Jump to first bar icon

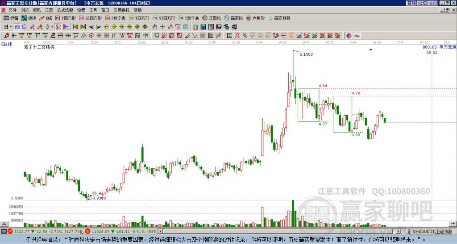75,27
